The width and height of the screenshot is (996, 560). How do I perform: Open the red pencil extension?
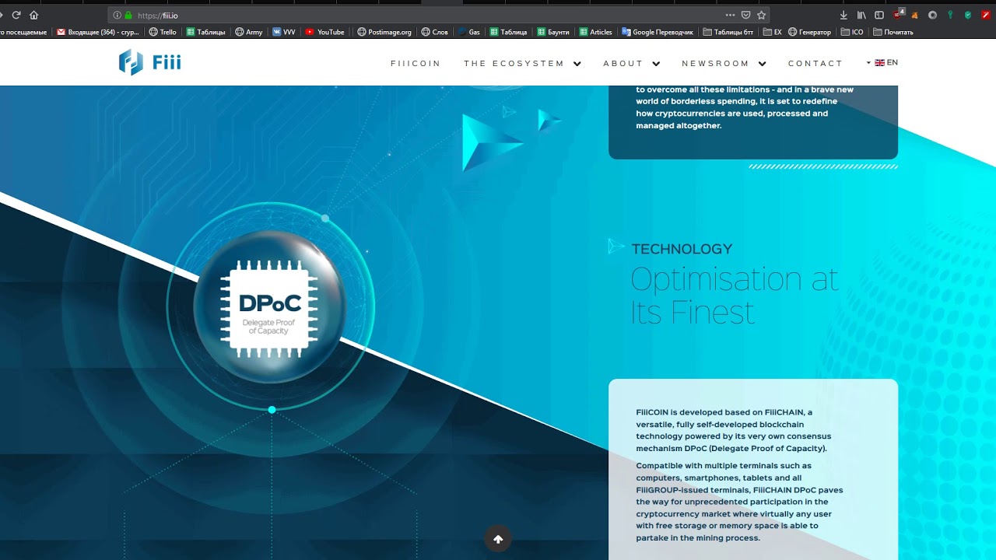986,15
